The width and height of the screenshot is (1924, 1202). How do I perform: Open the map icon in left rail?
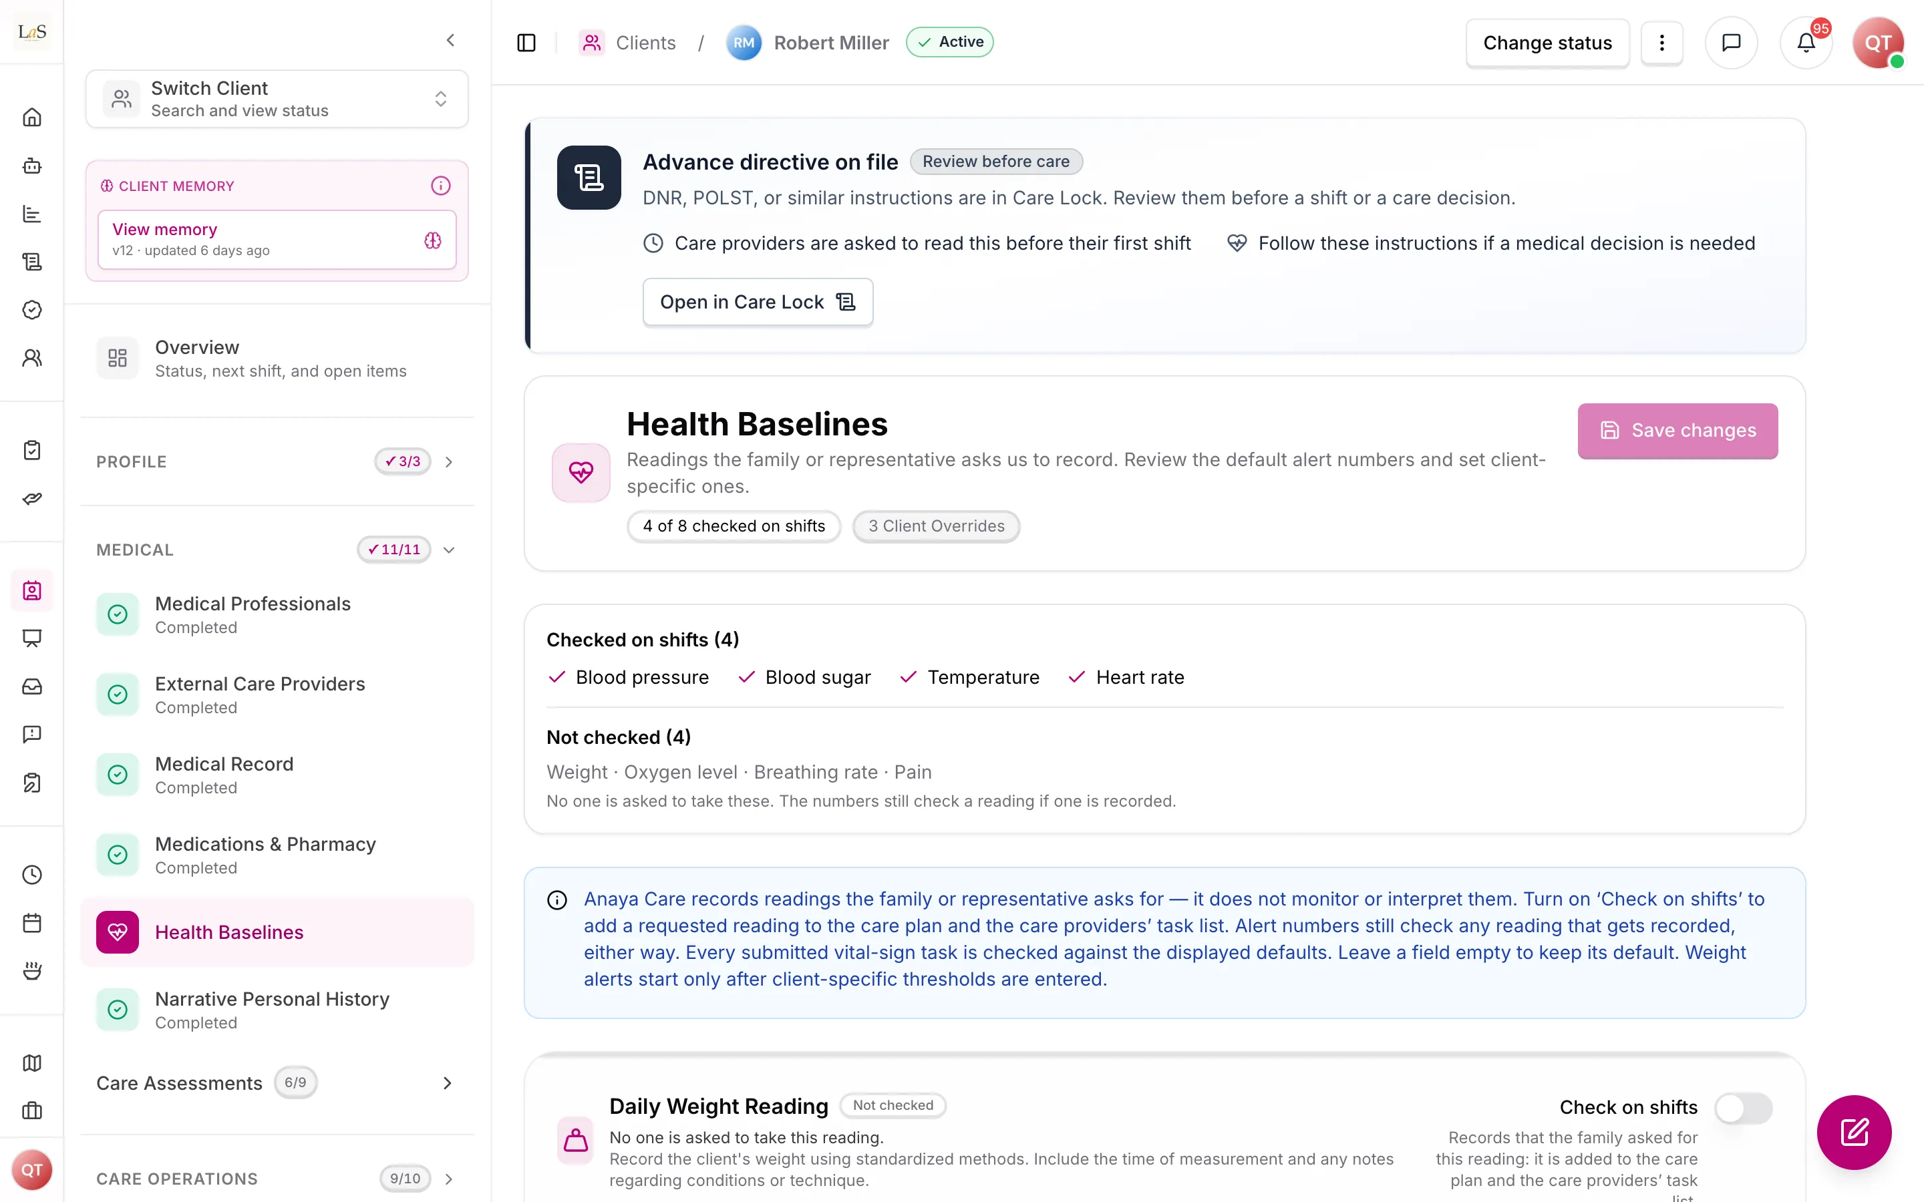32,1063
